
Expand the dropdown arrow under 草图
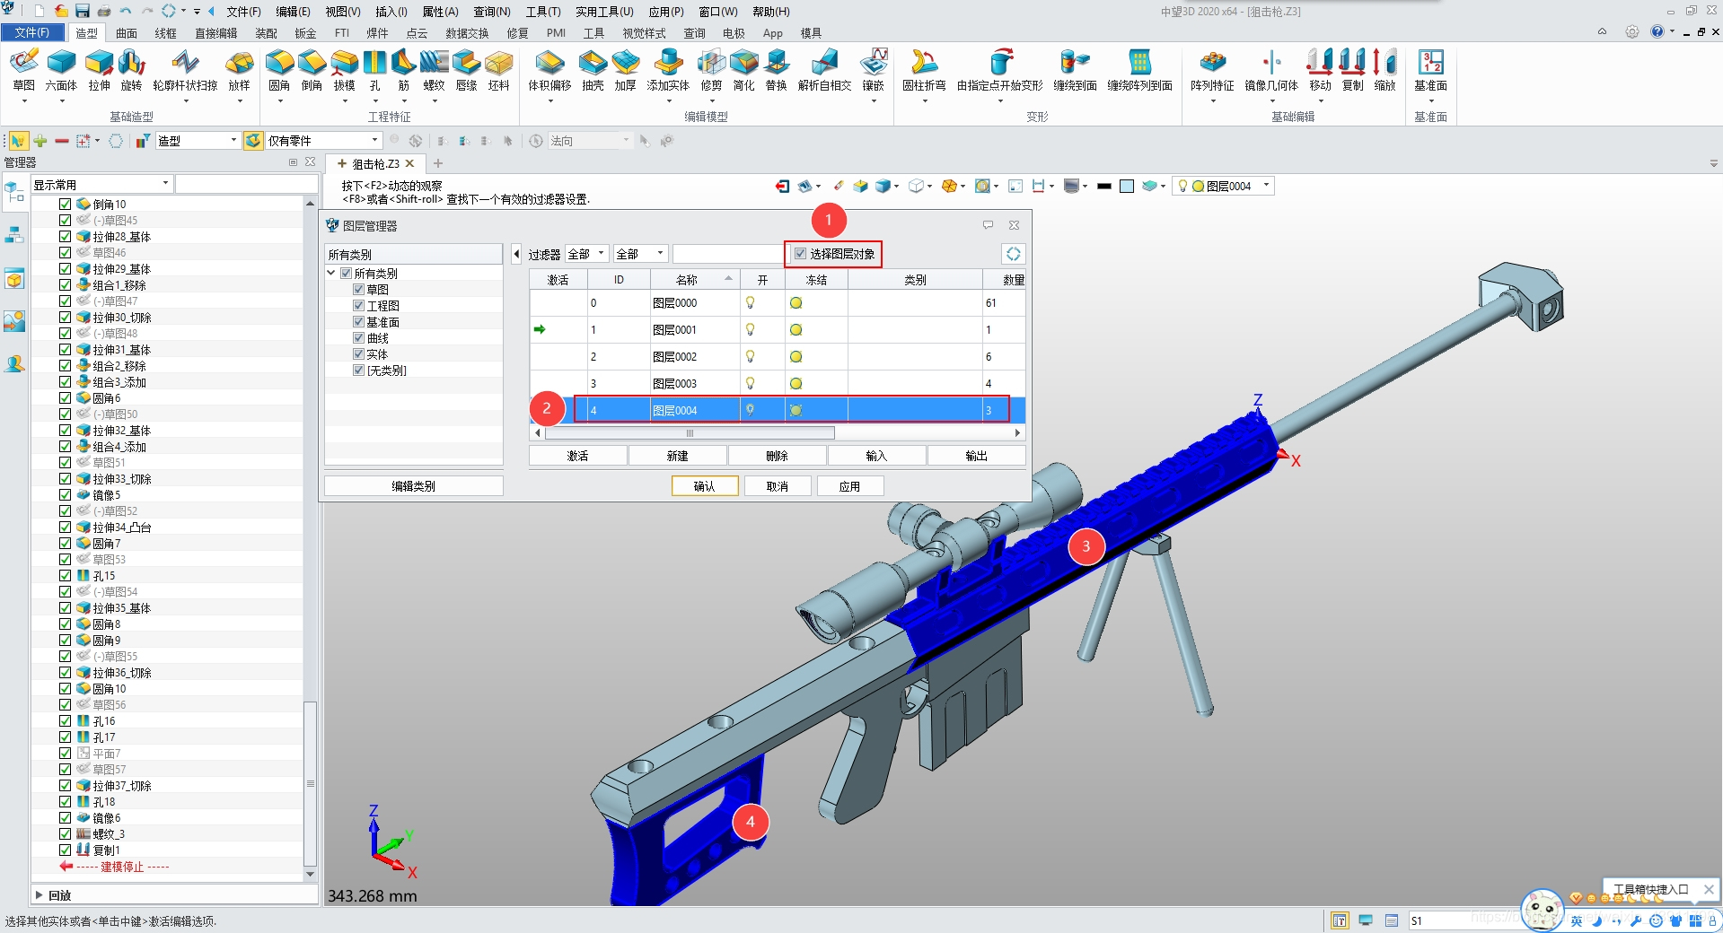coord(24,101)
